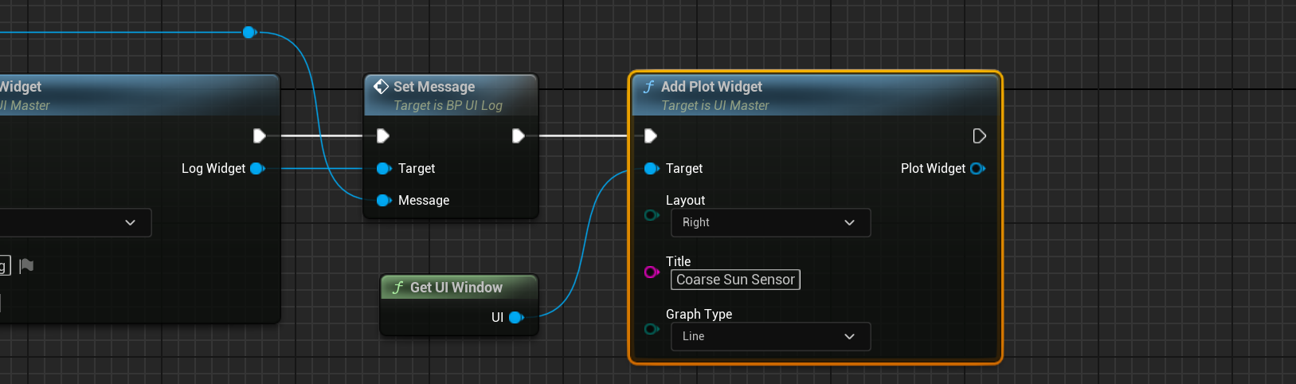Click the pink Title string pin
The width and height of the screenshot is (1296, 384).
(651, 272)
